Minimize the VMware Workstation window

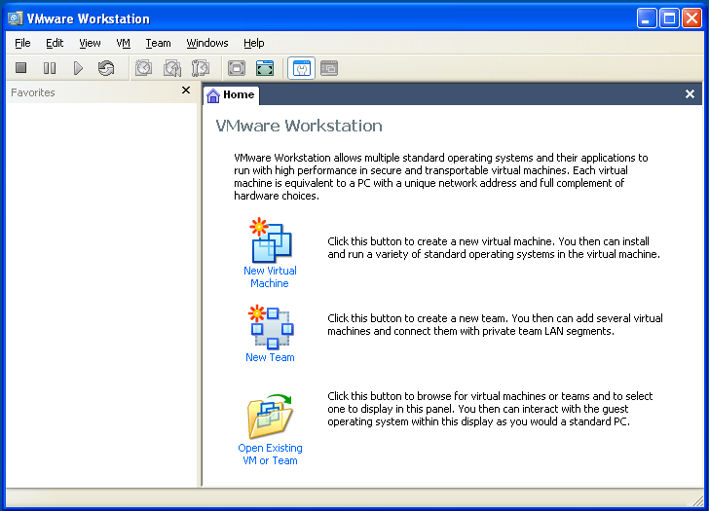[647, 18]
